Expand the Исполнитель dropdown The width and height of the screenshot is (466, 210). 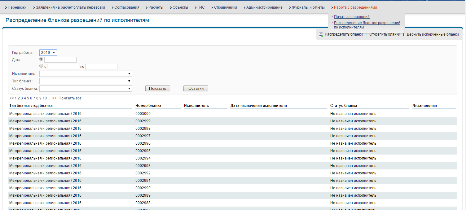pyautogui.click(x=86, y=74)
